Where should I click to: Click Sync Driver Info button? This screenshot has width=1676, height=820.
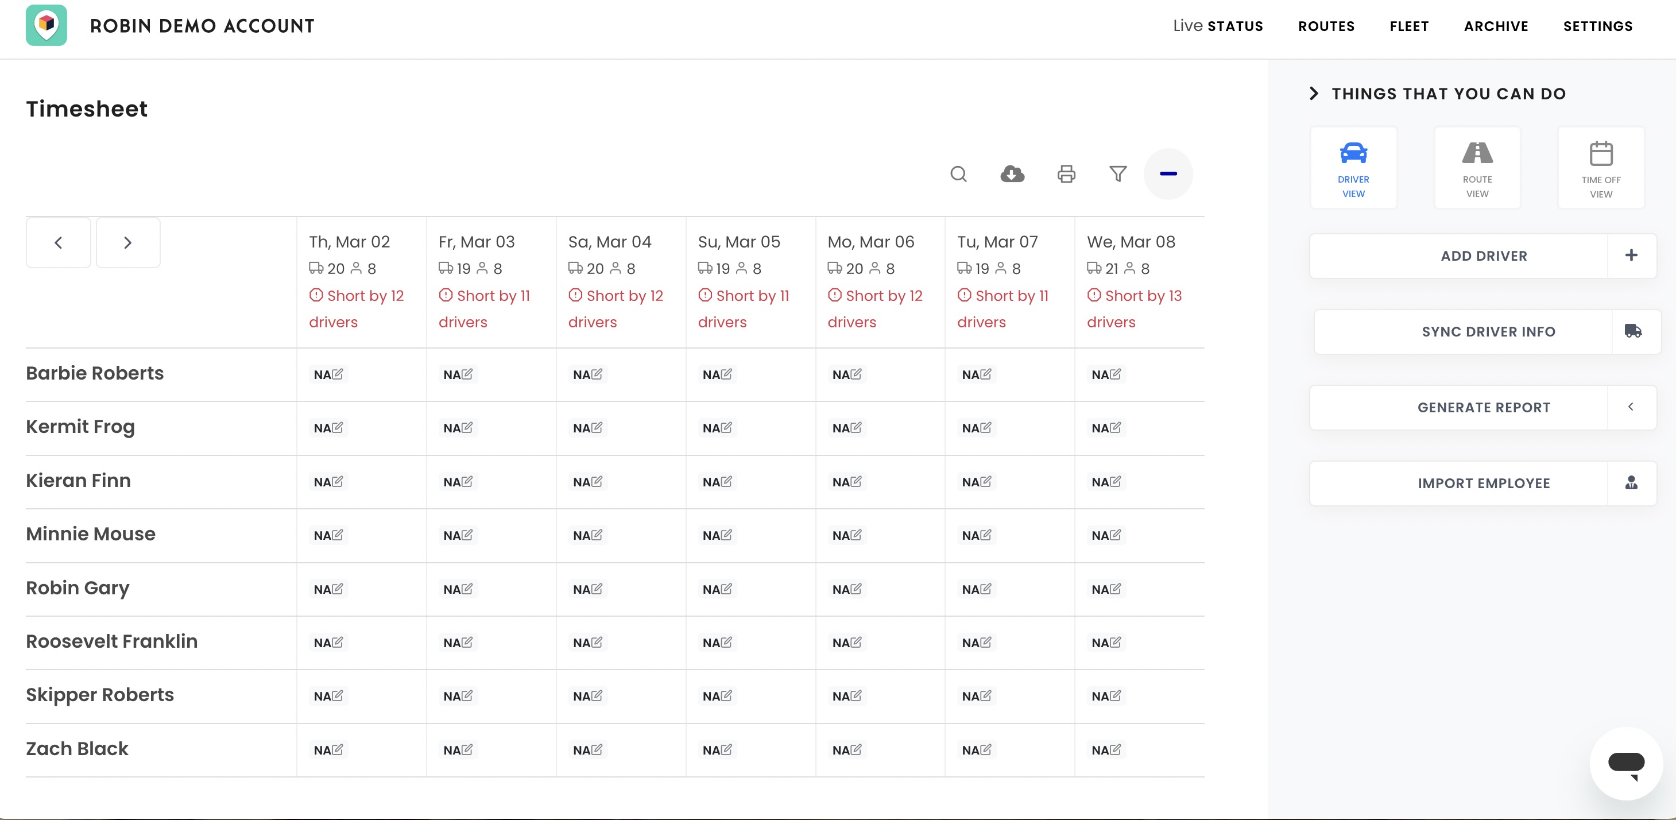1487,331
